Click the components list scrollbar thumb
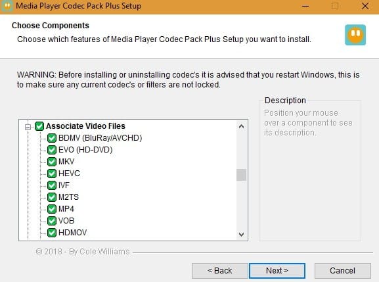 (241, 175)
